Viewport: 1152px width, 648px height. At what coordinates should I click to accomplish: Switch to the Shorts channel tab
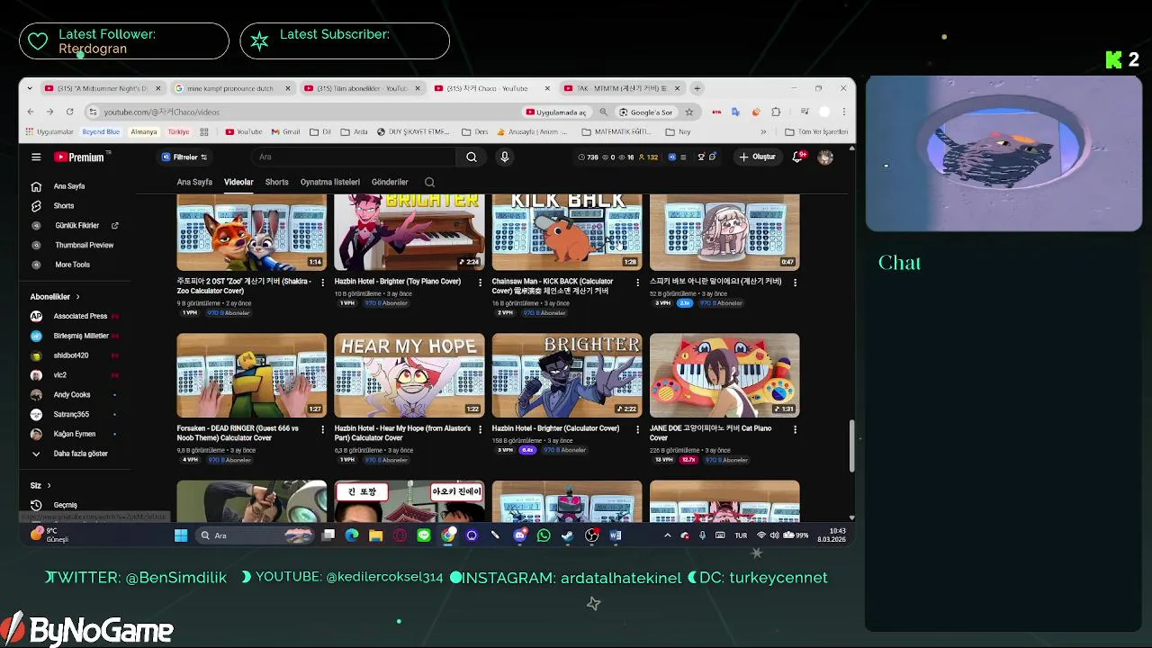tap(277, 182)
